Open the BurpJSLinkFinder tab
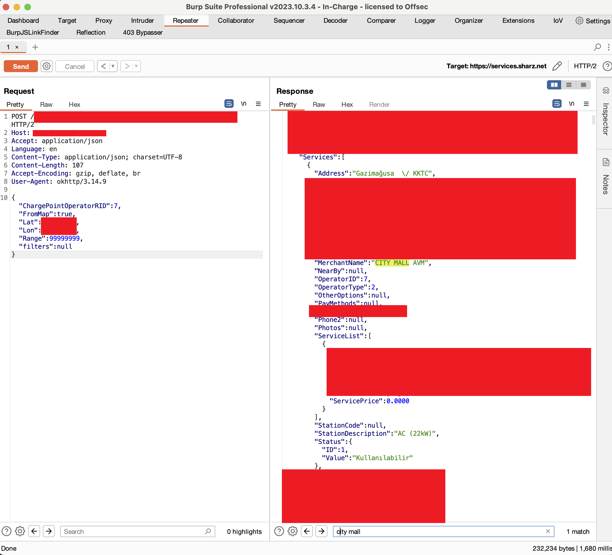This screenshot has width=612, height=555. coord(33,32)
